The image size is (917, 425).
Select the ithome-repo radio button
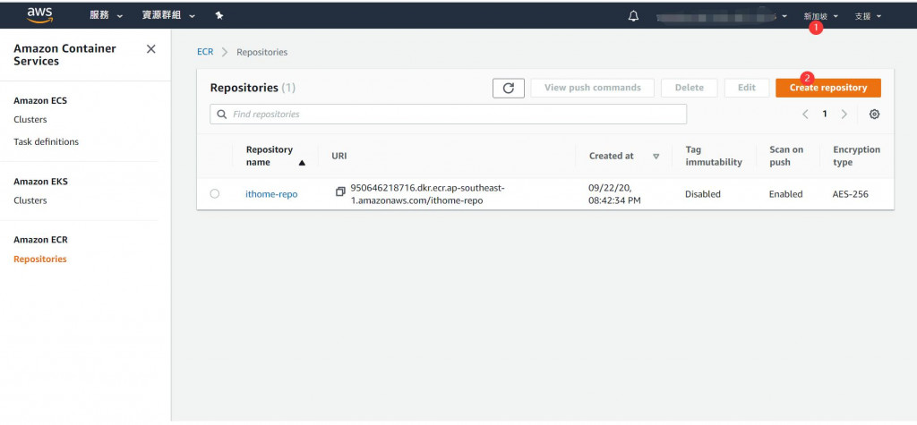(215, 193)
